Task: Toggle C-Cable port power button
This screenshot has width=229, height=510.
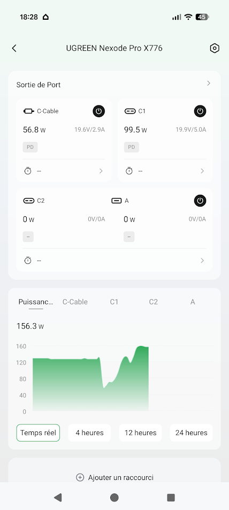Action: click(x=99, y=111)
